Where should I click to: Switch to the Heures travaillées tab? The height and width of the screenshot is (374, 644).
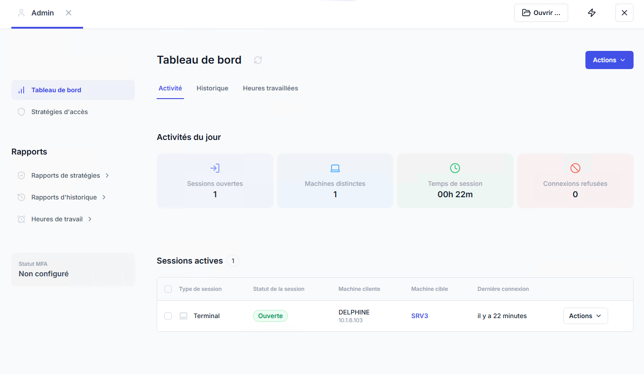tap(271, 88)
